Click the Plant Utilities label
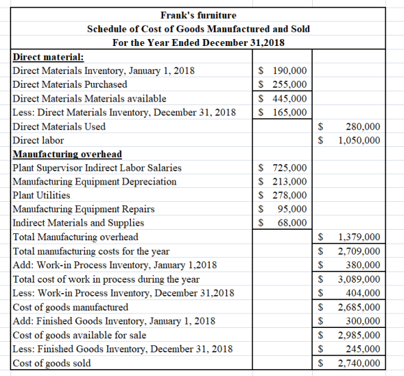The width and height of the screenshot is (404, 376). (x=42, y=196)
